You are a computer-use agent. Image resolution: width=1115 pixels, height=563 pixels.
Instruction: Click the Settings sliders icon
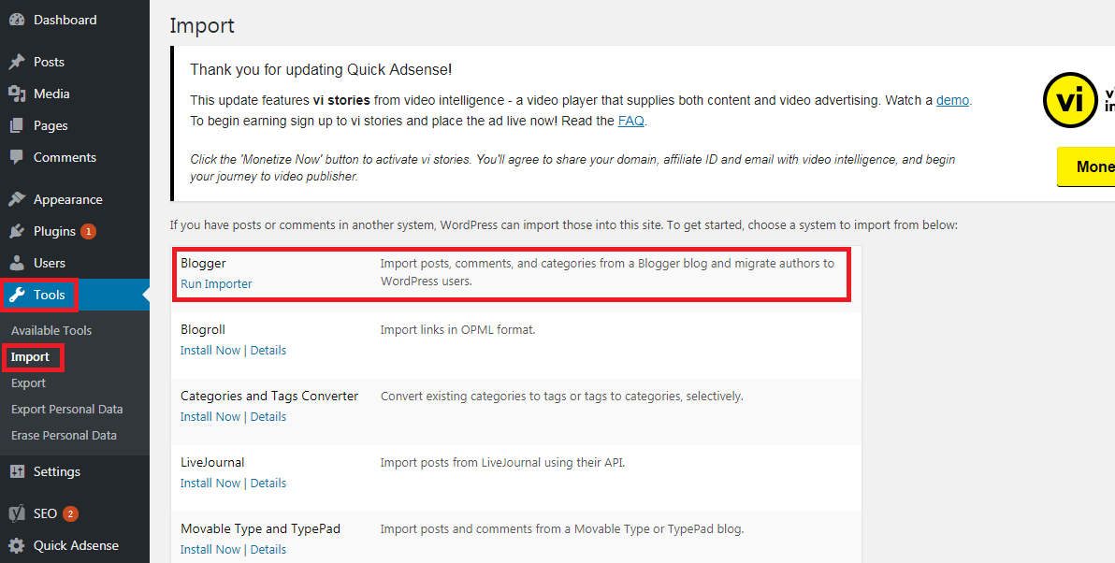(x=17, y=471)
